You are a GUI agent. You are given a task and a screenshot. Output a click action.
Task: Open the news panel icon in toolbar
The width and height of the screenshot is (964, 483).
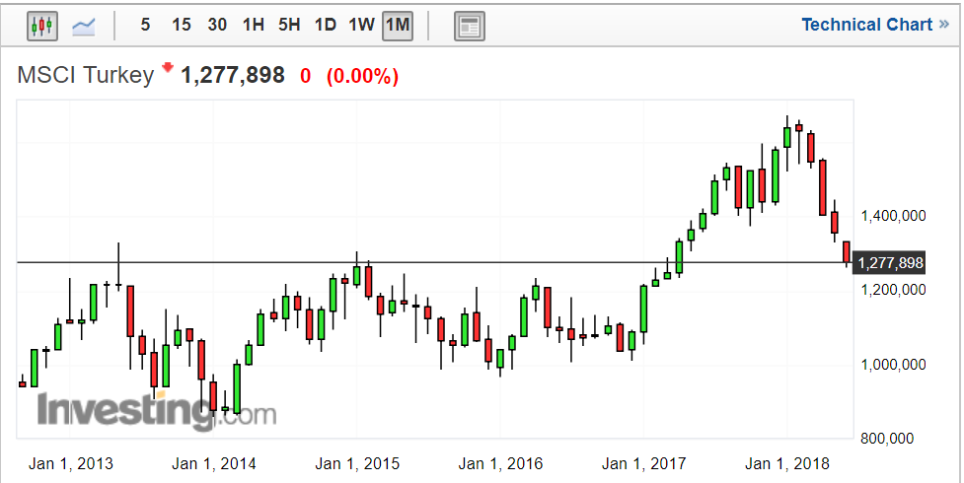click(x=470, y=27)
